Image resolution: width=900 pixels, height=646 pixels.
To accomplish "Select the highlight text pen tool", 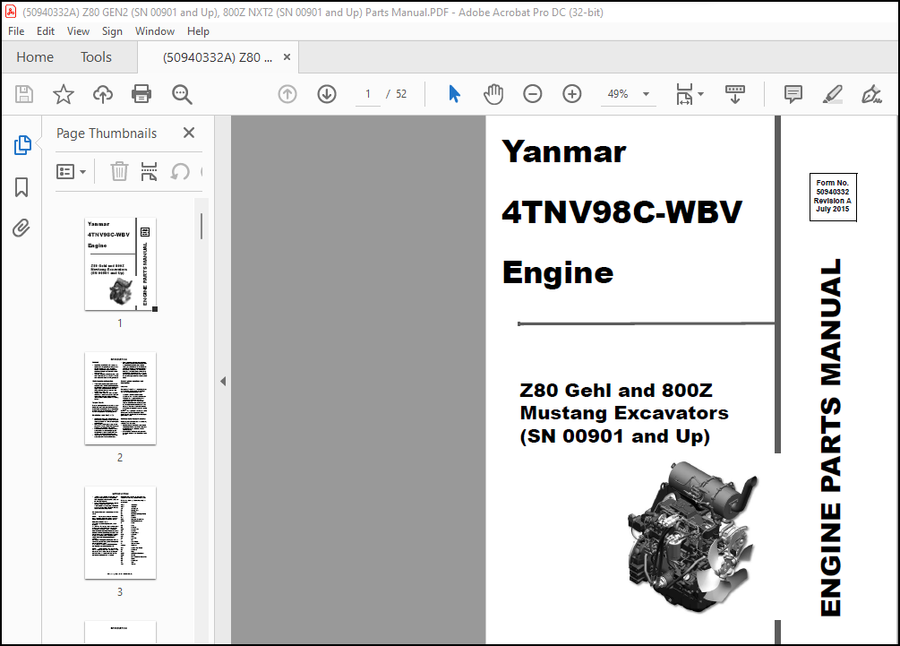I will coord(832,93).
